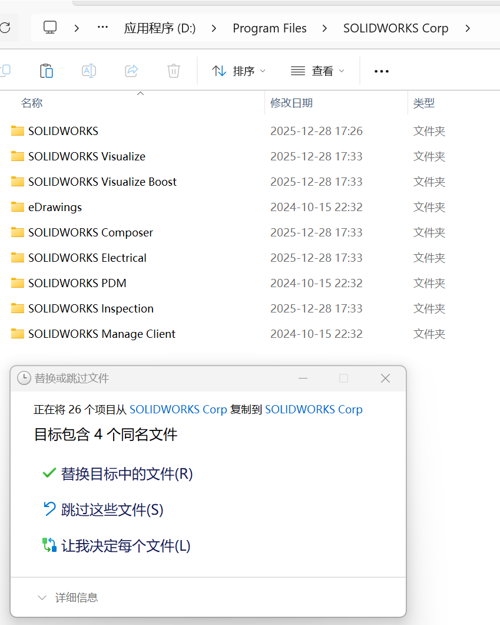
Task: Click SOLIDWORKS Corp in the address breadcrumb
Action: (x=396, y=28)
